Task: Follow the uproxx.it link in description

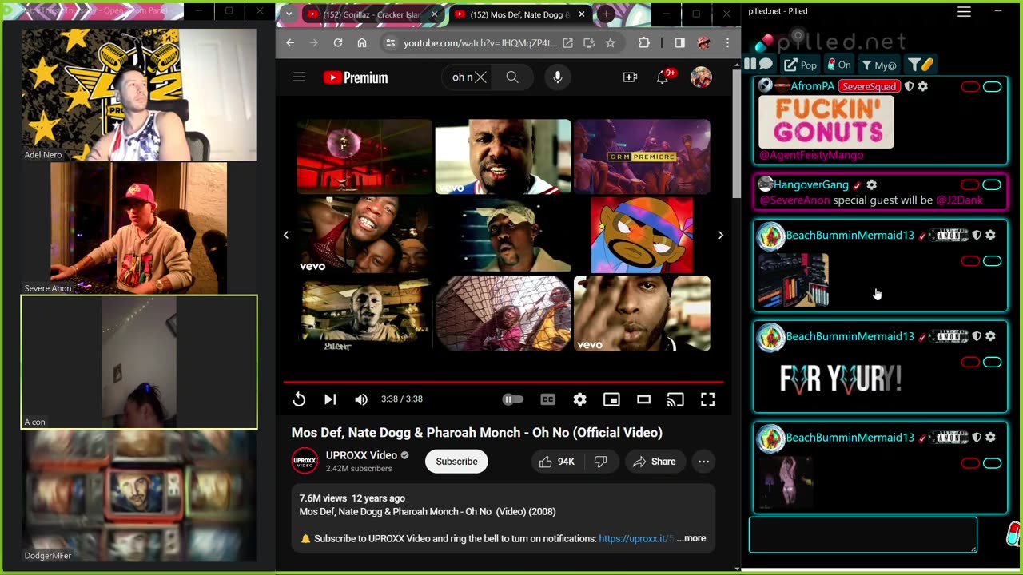Action: (x=636, y=538)
